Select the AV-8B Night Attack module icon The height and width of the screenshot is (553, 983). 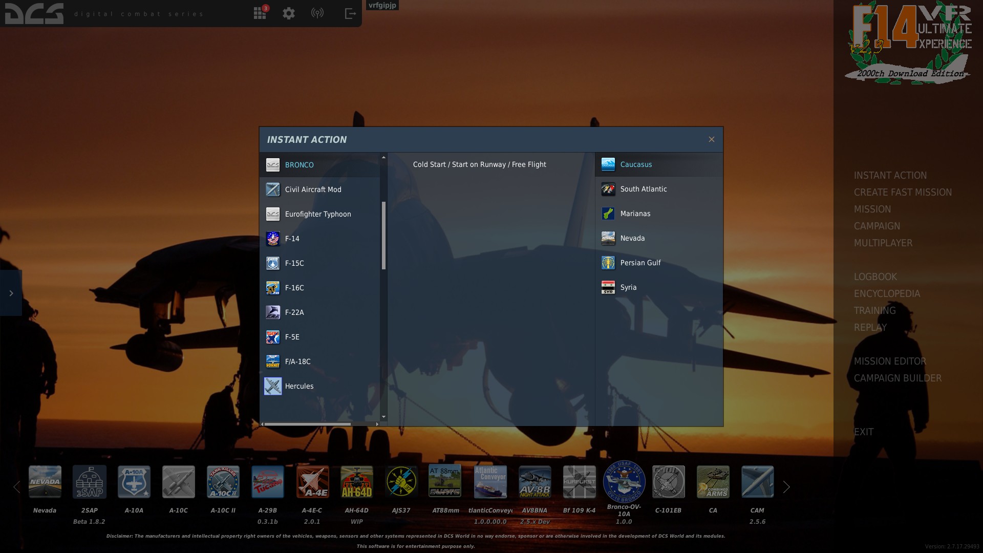pyautogui.click(x=535, y=482)
